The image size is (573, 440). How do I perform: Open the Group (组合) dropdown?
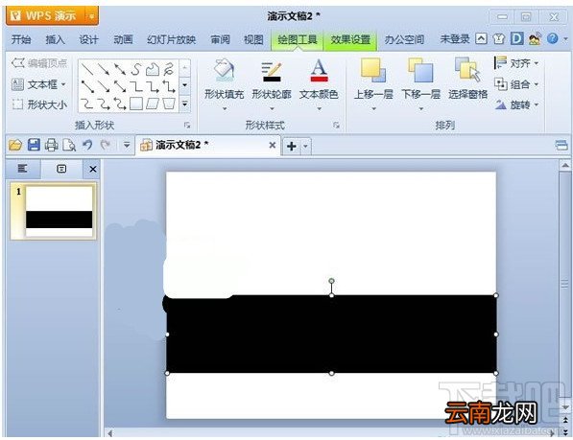516,84
